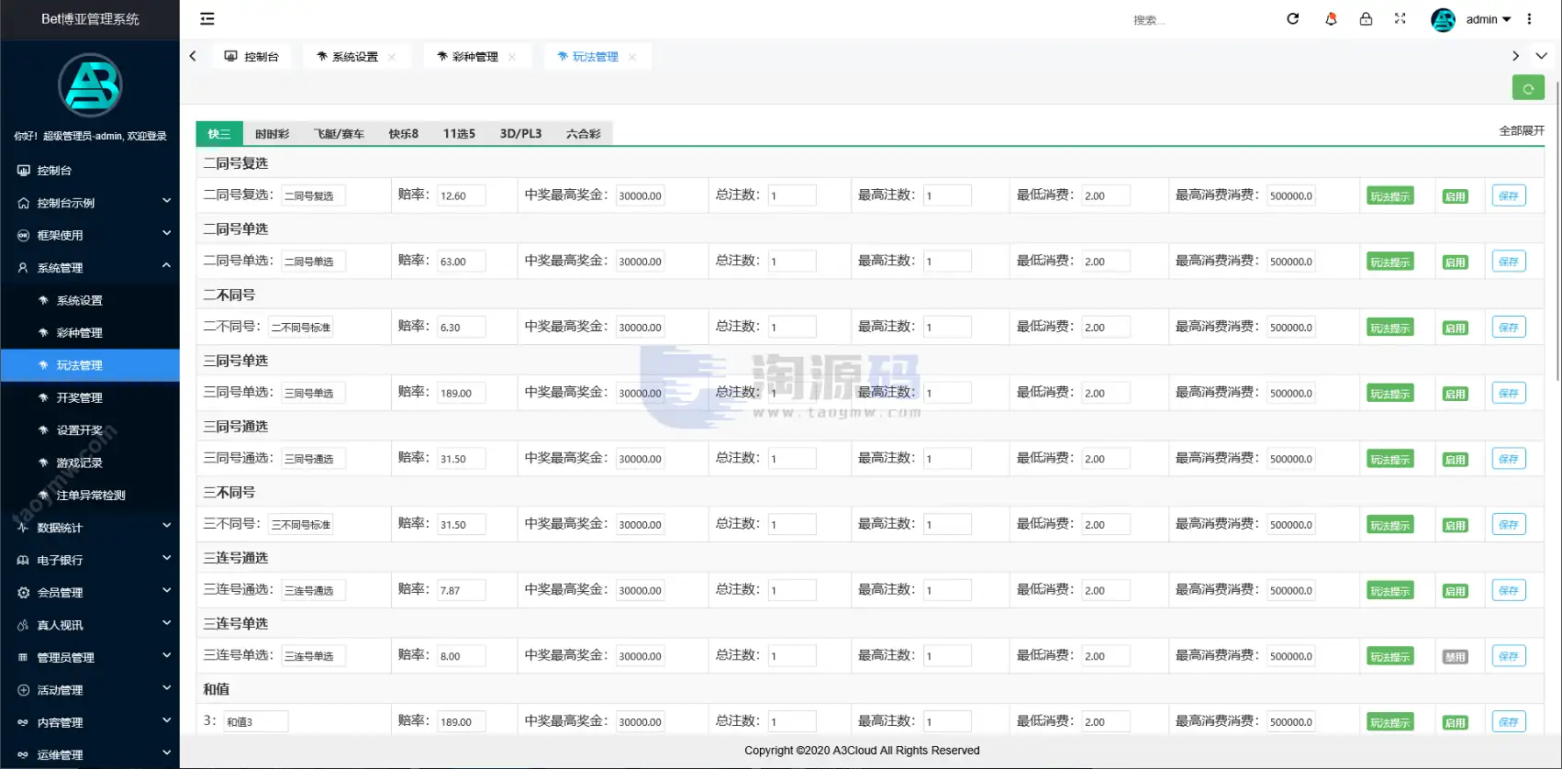The height and width of the screenshot is (769, 1562).
Task: Toggle 启用 status for 三同号通选 row
Action: tap(1455, 460)
